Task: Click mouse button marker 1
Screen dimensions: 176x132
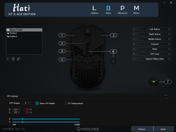Action: point(62,36)
